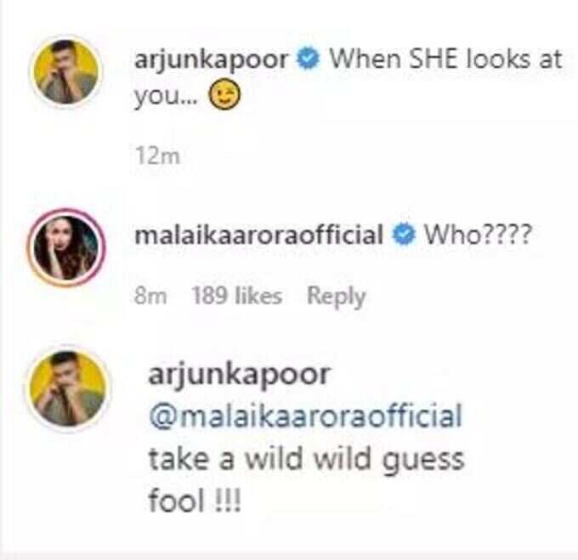This screenshot has height=560, width=578.
Task: Follow the @malaikaaroraofficial mention link
Action: click(305, 416)
